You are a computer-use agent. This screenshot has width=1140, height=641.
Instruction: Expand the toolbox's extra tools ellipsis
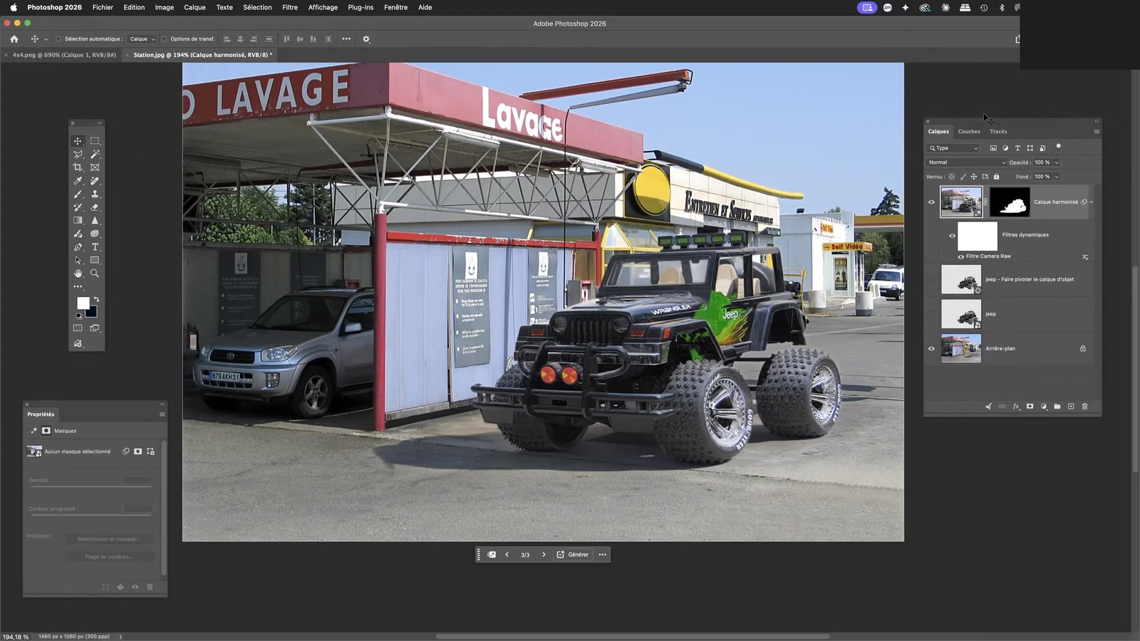coord(78,287)
